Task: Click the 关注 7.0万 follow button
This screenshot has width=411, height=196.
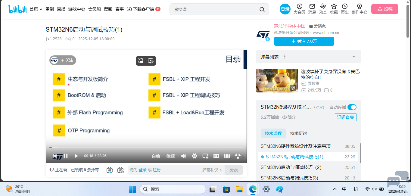Action: click(x=304, y=41)
